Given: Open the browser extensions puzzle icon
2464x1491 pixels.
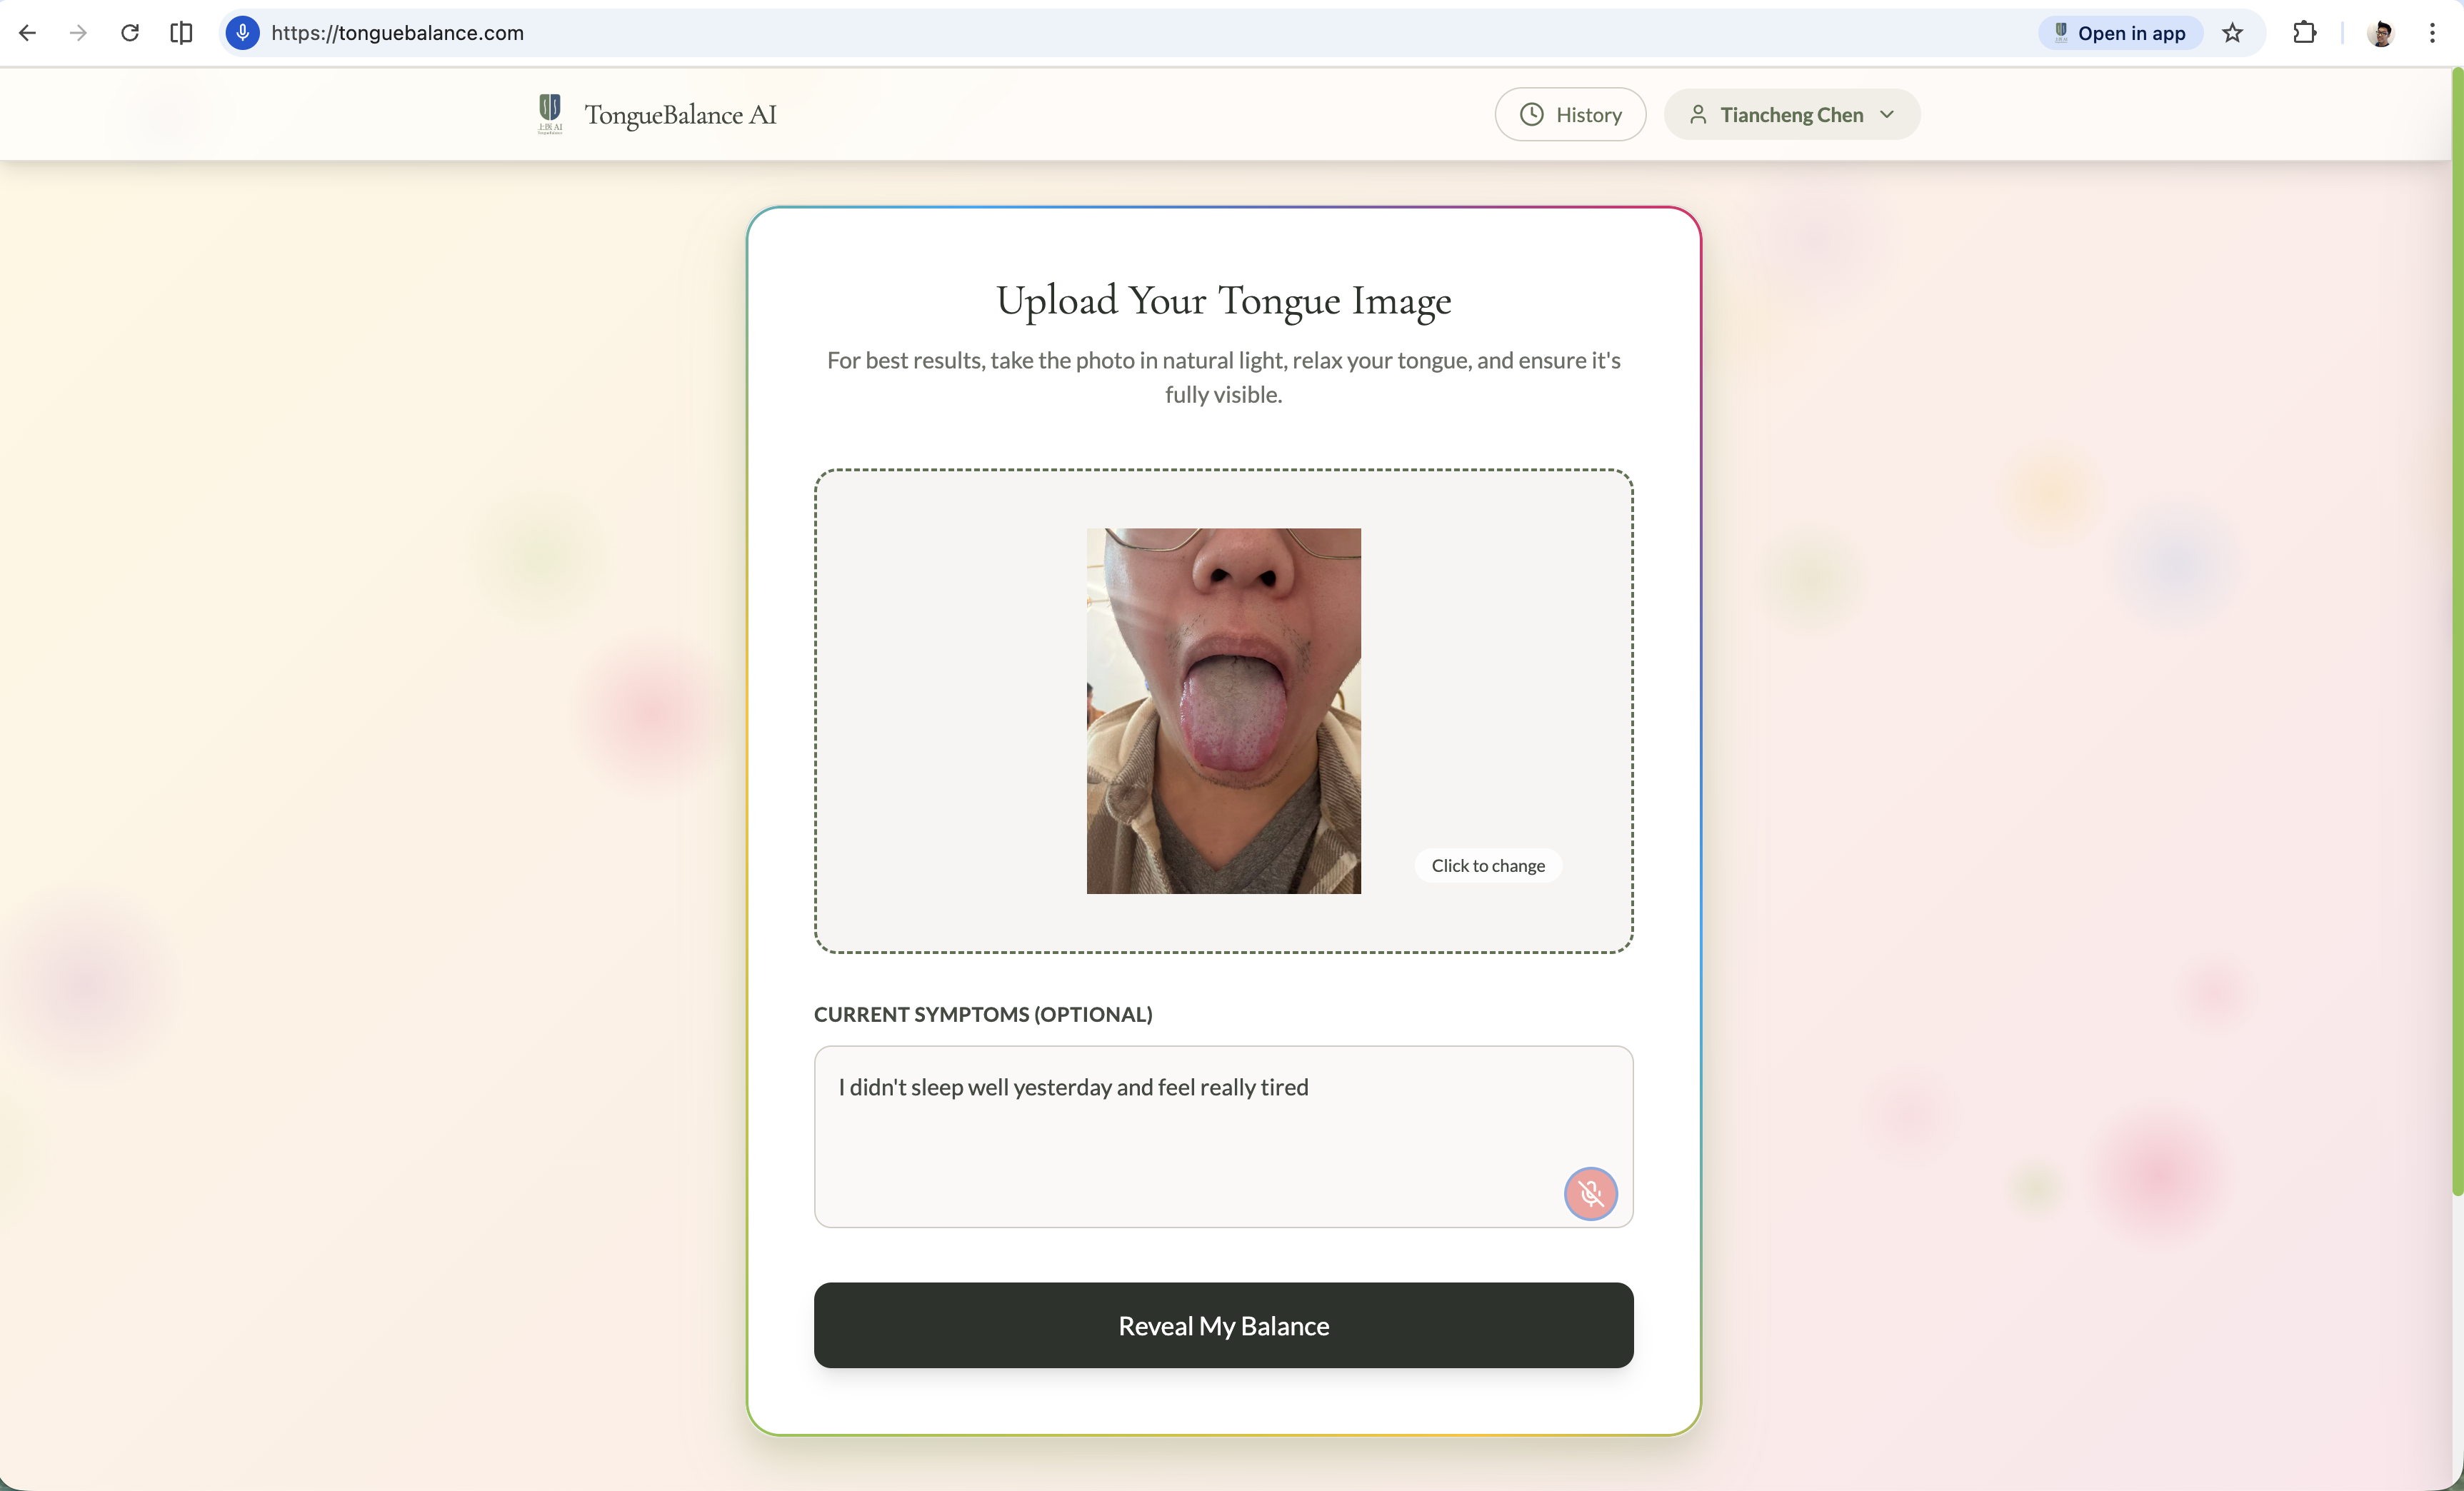Looking at the screenshot, I should pos(2304,33).
